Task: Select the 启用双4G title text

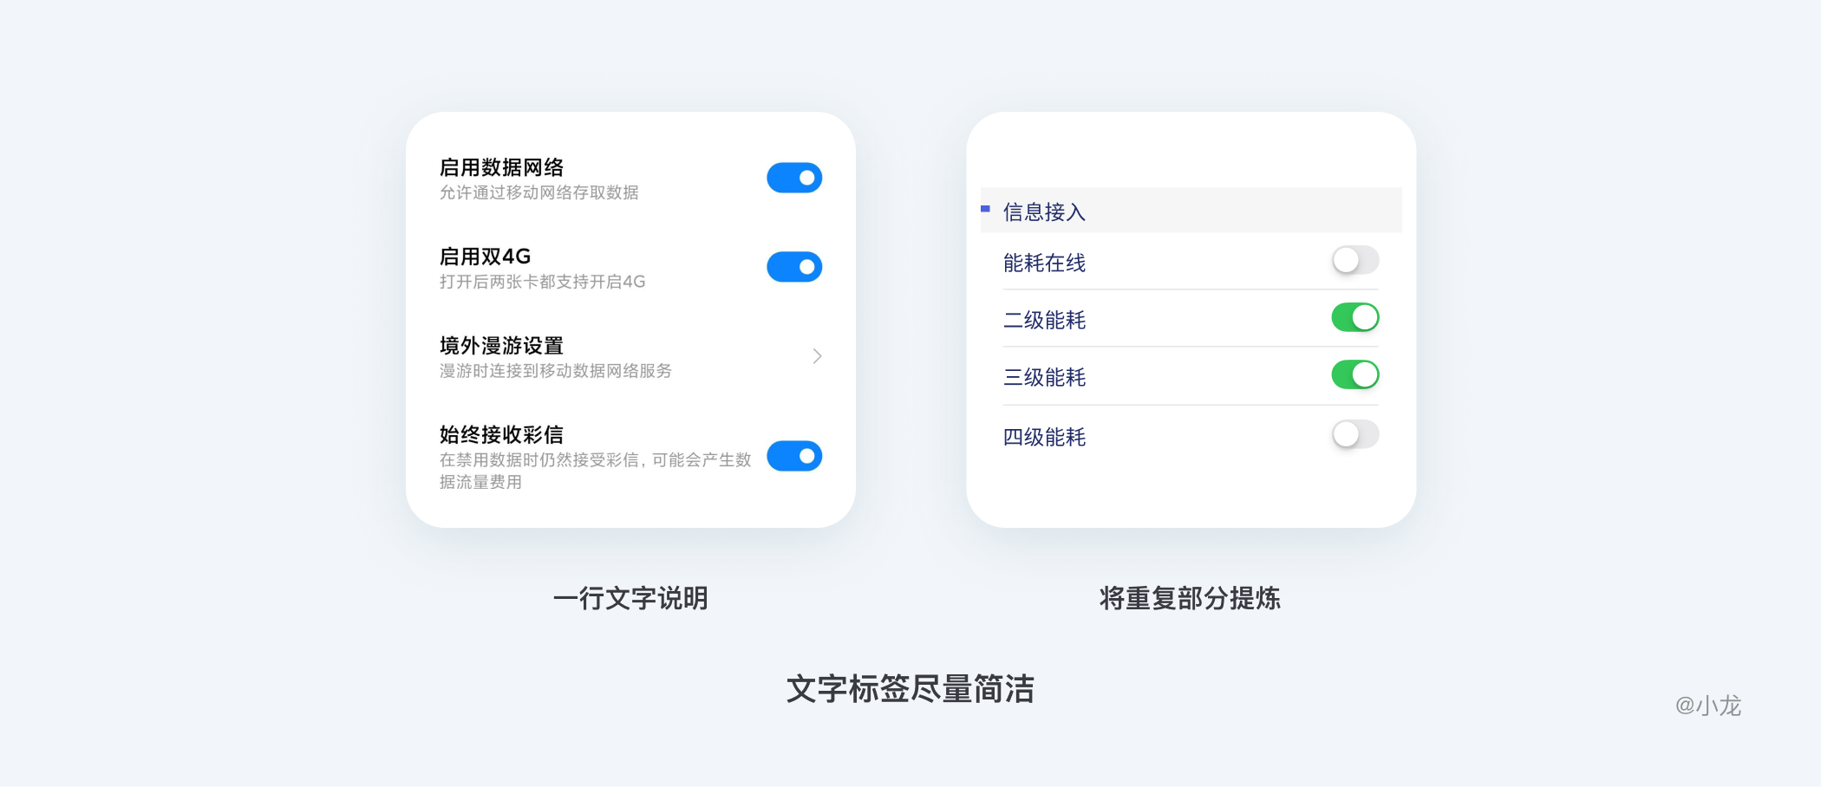Action: (485, 257)
